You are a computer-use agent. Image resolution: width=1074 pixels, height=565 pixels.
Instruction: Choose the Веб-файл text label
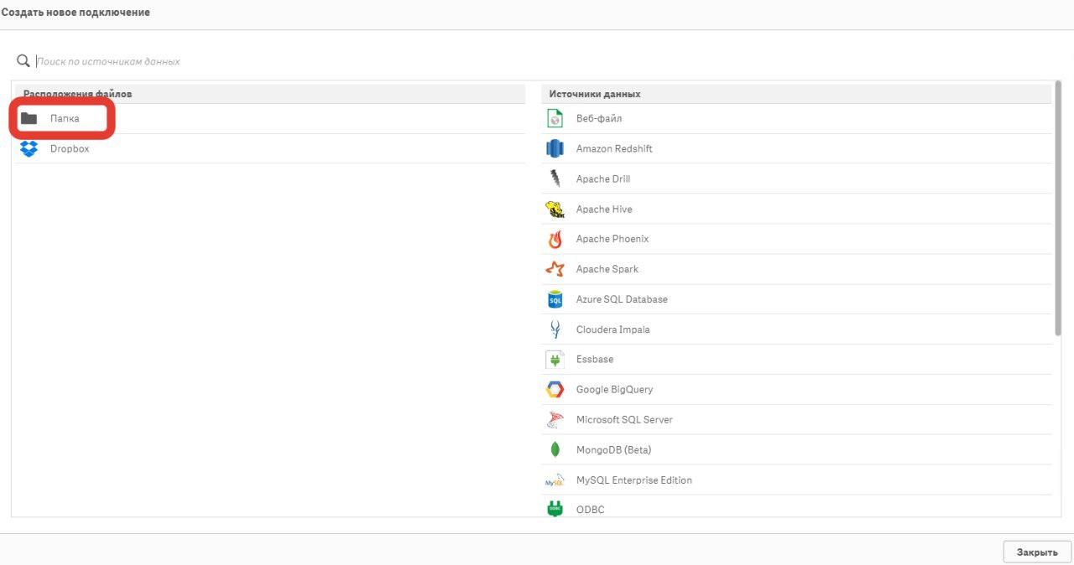pyautogui.click(x=599, y=119)
